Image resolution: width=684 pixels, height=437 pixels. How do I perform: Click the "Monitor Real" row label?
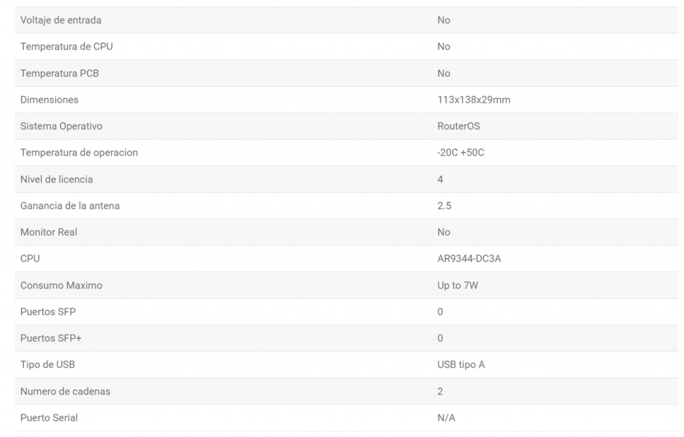pos(49,232)
